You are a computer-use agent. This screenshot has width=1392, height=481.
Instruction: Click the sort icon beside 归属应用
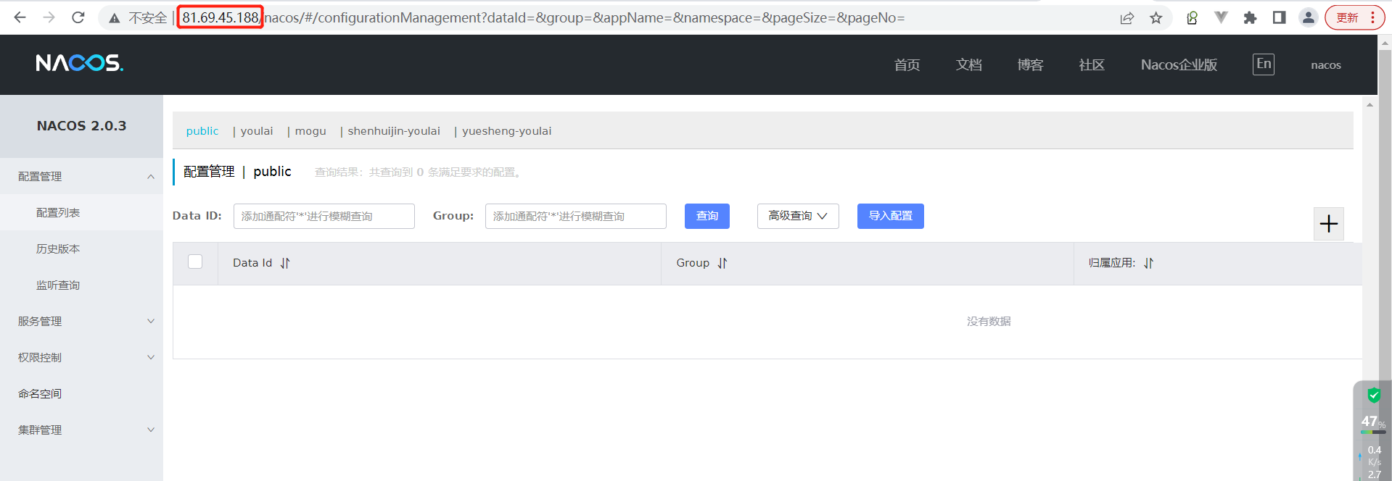1148,263
